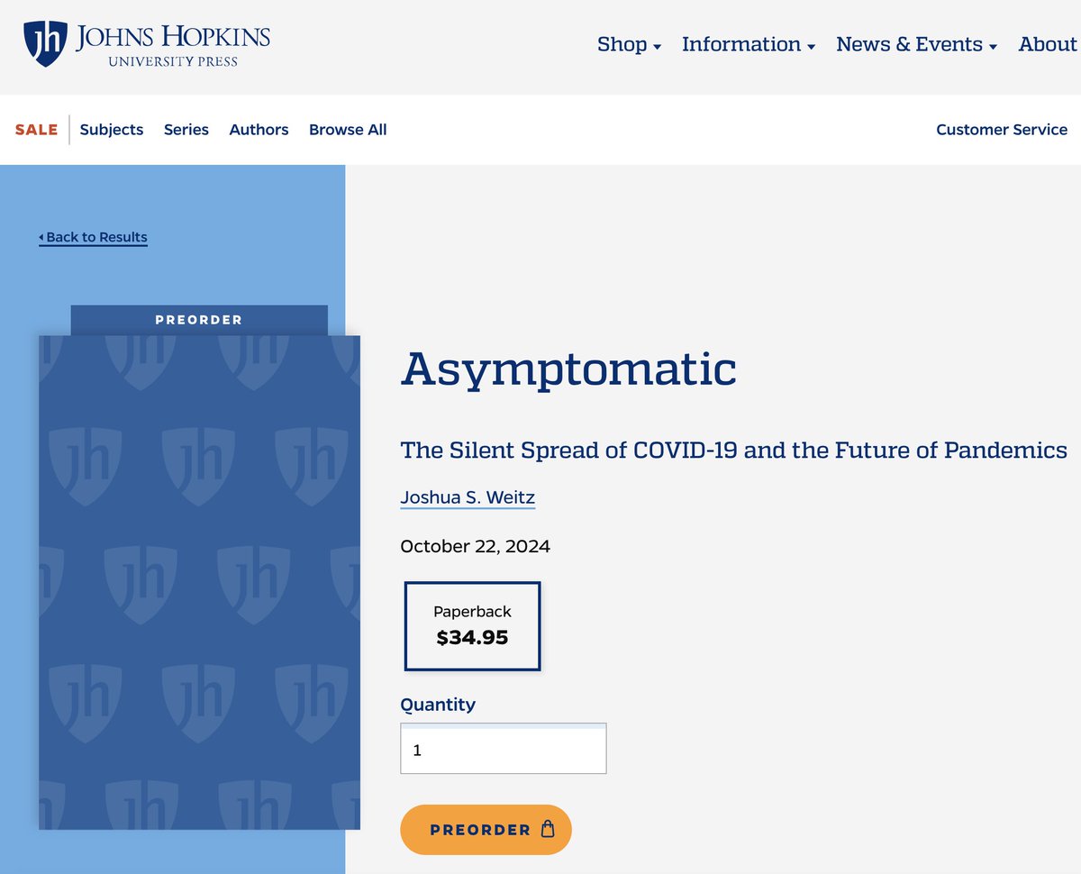The image size is (1081, 874).
Task: Open Customer Service link
Action: click(1002, 130)
